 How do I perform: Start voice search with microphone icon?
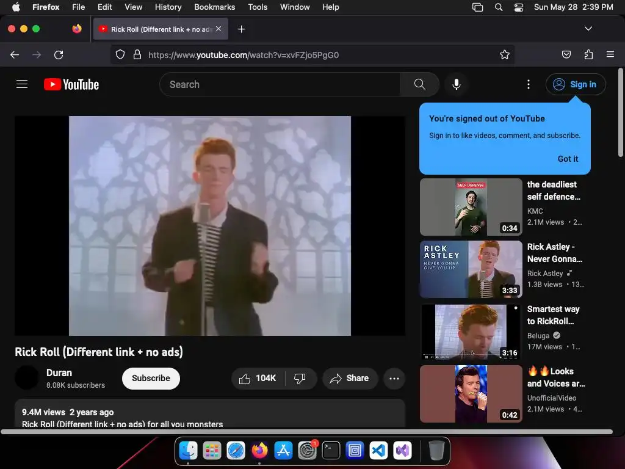coord(457,84)
